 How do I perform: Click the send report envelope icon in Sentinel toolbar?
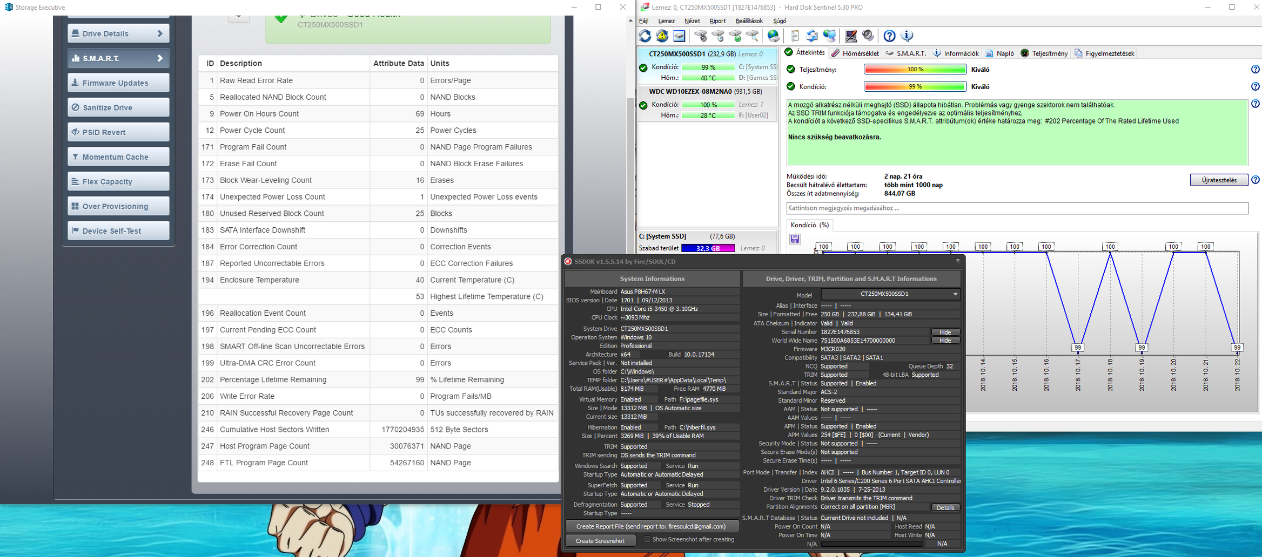(x=812, y=36)
